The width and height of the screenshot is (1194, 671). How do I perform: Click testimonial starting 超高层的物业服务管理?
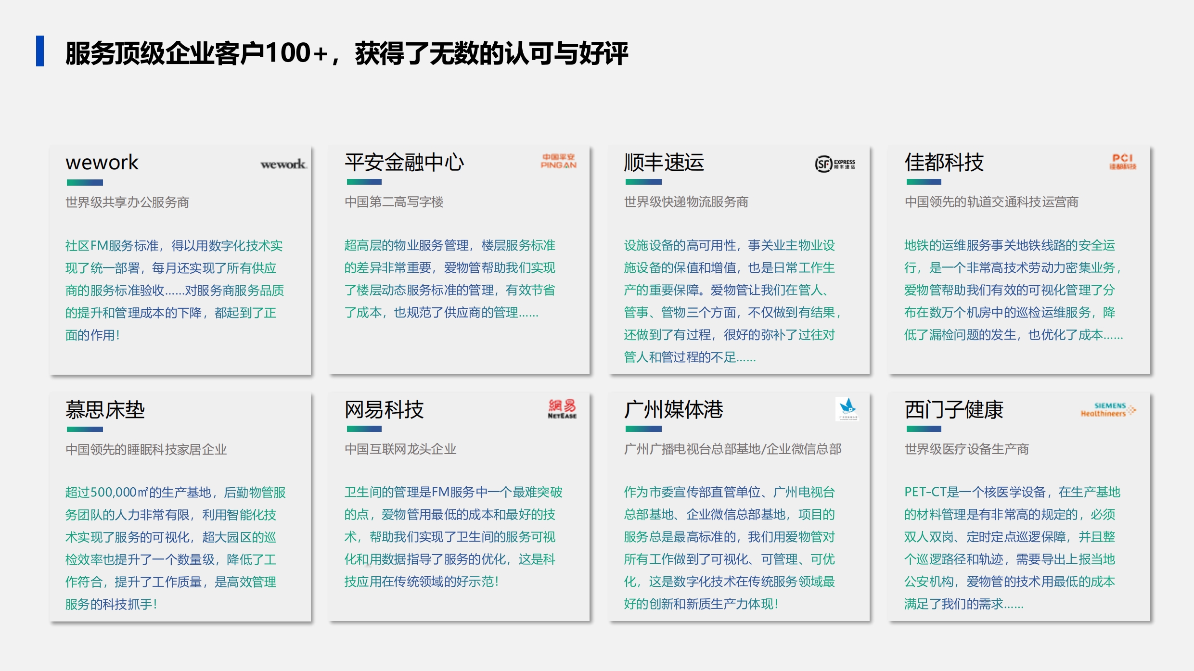click(450, 279)
